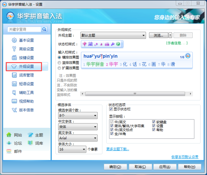207x175 pixels.
Task: Select 扩展效果图 radio button
Action: (x=59, y=68)
